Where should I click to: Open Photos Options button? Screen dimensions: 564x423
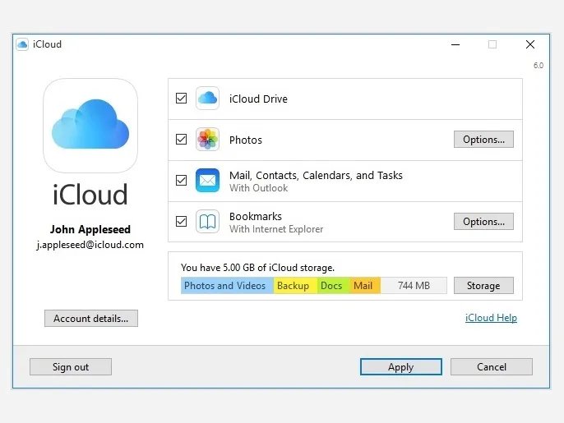pos(483,140)
